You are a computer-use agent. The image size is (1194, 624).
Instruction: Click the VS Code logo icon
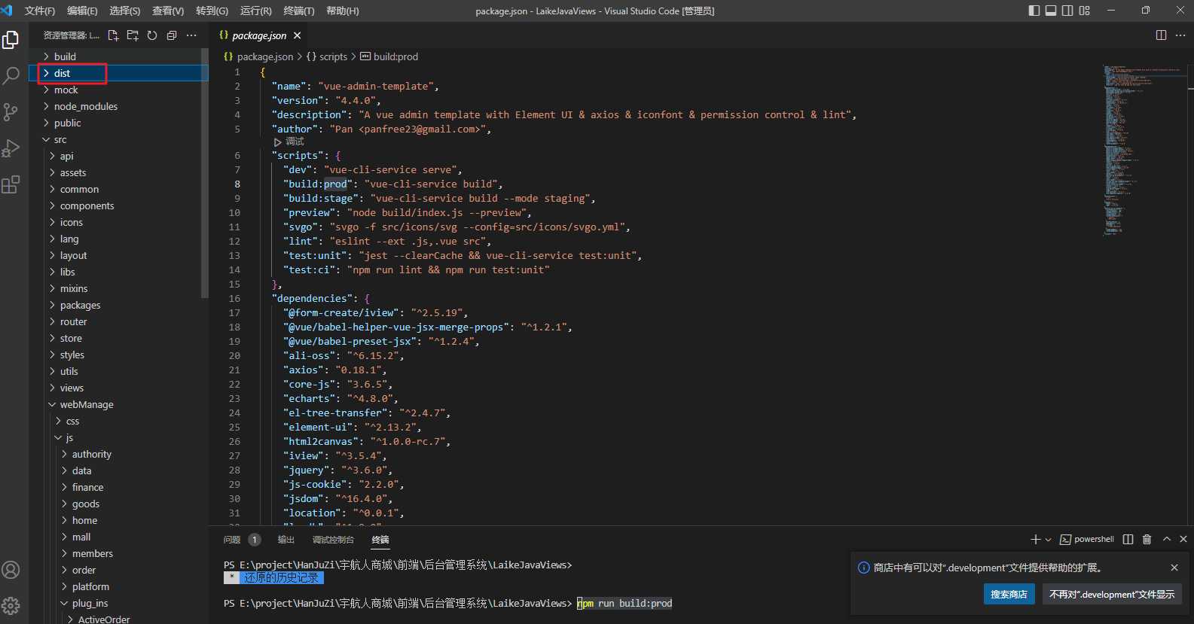[x=7, y=11]
